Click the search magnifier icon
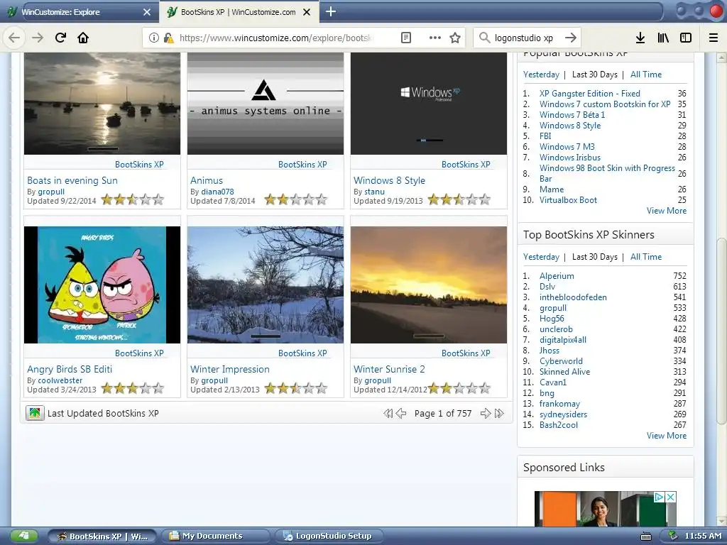Image resolution: width=727 pixels, height=545 pixels. (484, 38)
